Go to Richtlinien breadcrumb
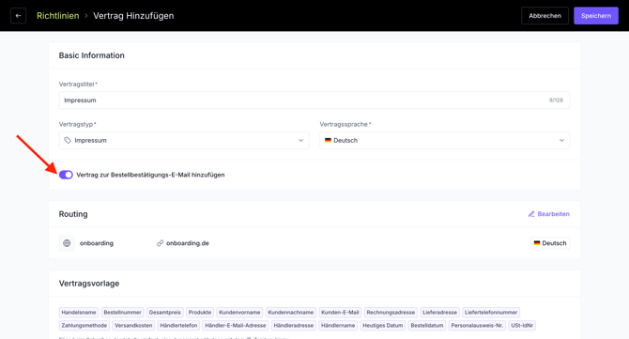Screen dimensions: 629x339 58,16
